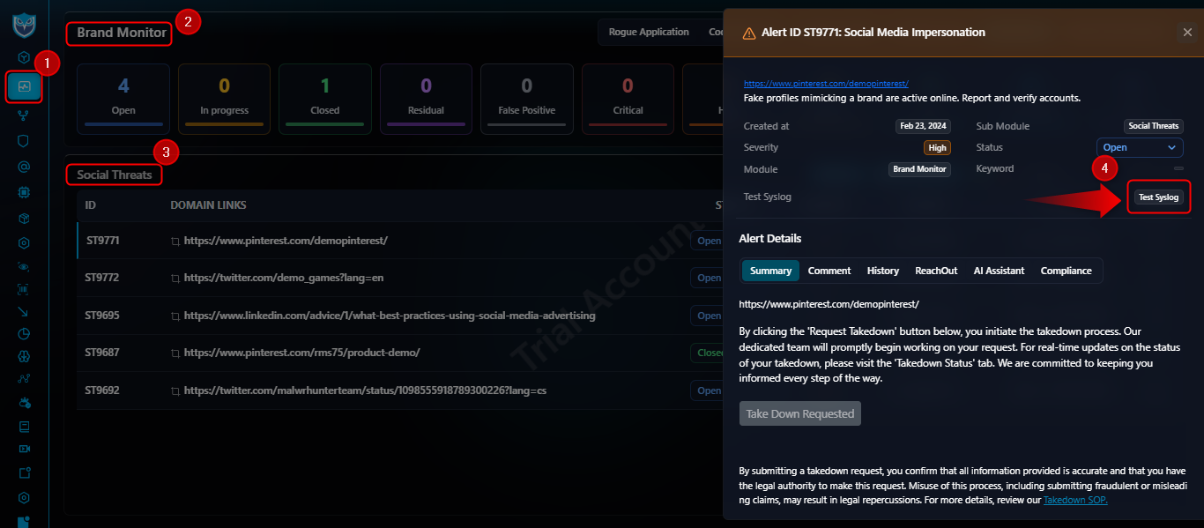
Task: Switch to the Compliance tab
Action: click(x=1066, y=271)
